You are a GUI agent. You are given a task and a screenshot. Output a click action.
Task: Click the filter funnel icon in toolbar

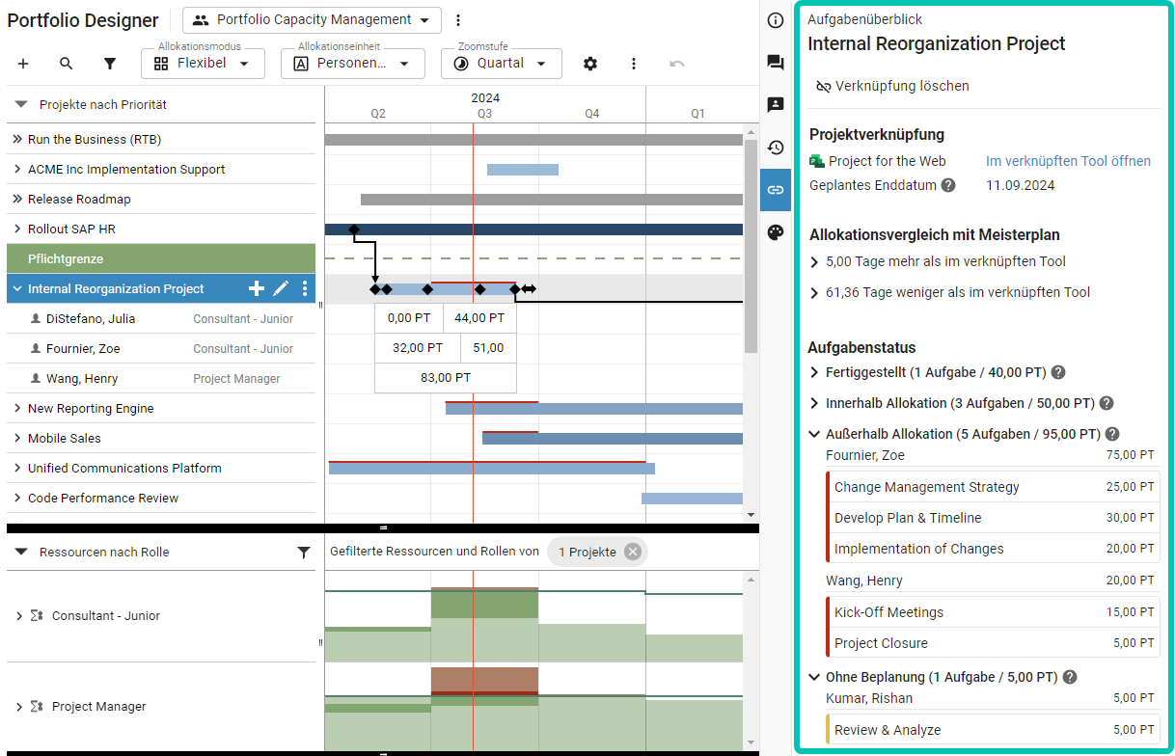point(110,64)
